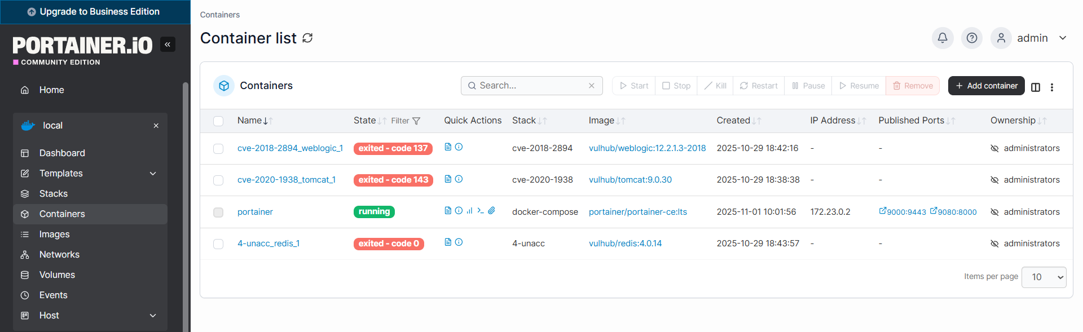
Task: Open the 4-unacc_redis_1 container link
Action: coord(268,244)
